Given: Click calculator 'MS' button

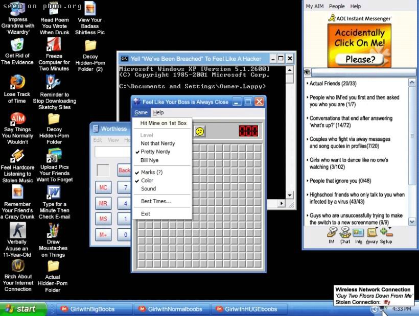Looking at the screenshot, I should 103,219.
